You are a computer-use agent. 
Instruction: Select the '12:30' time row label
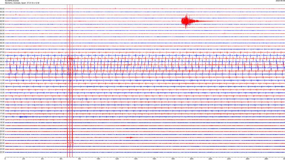point(2,87)
